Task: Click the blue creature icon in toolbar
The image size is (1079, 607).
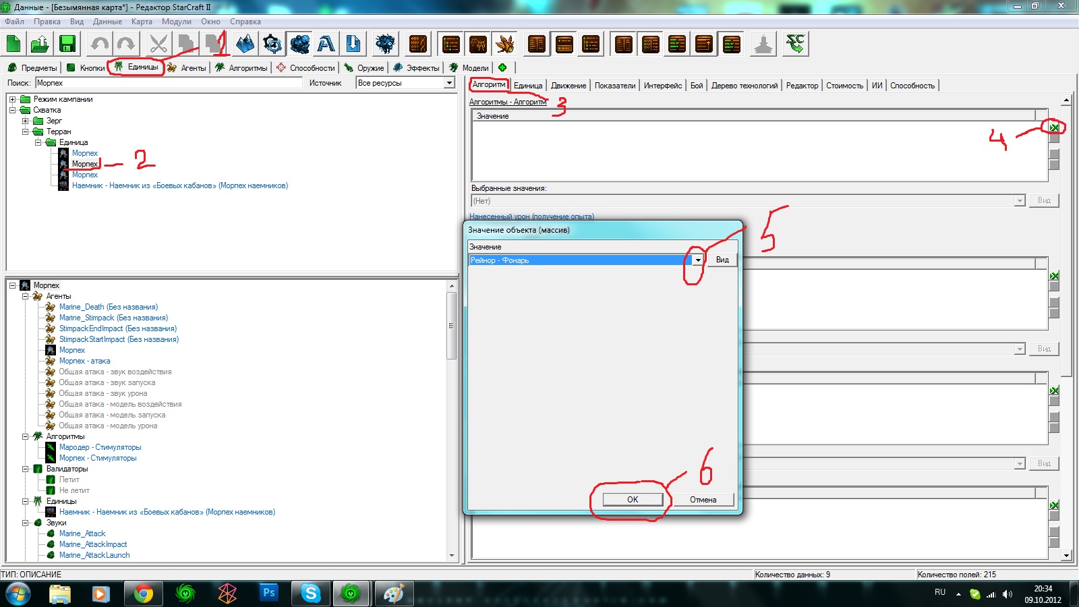Action: 385,45
